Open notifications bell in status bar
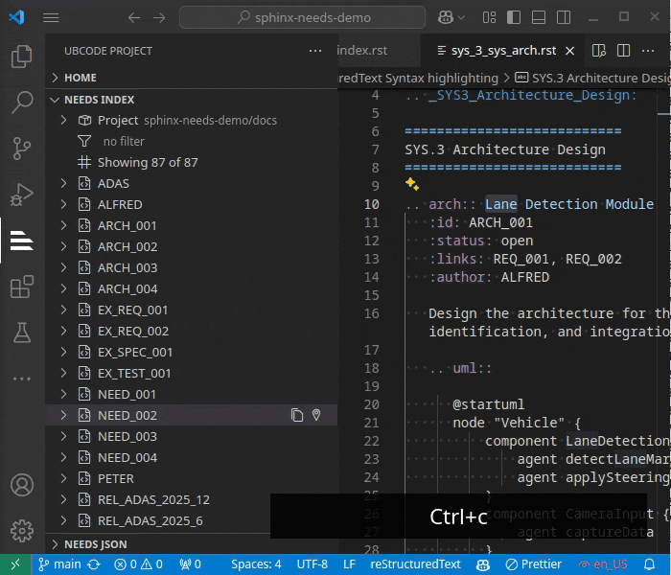Viewport: 671px width, 575px height. 650,564
